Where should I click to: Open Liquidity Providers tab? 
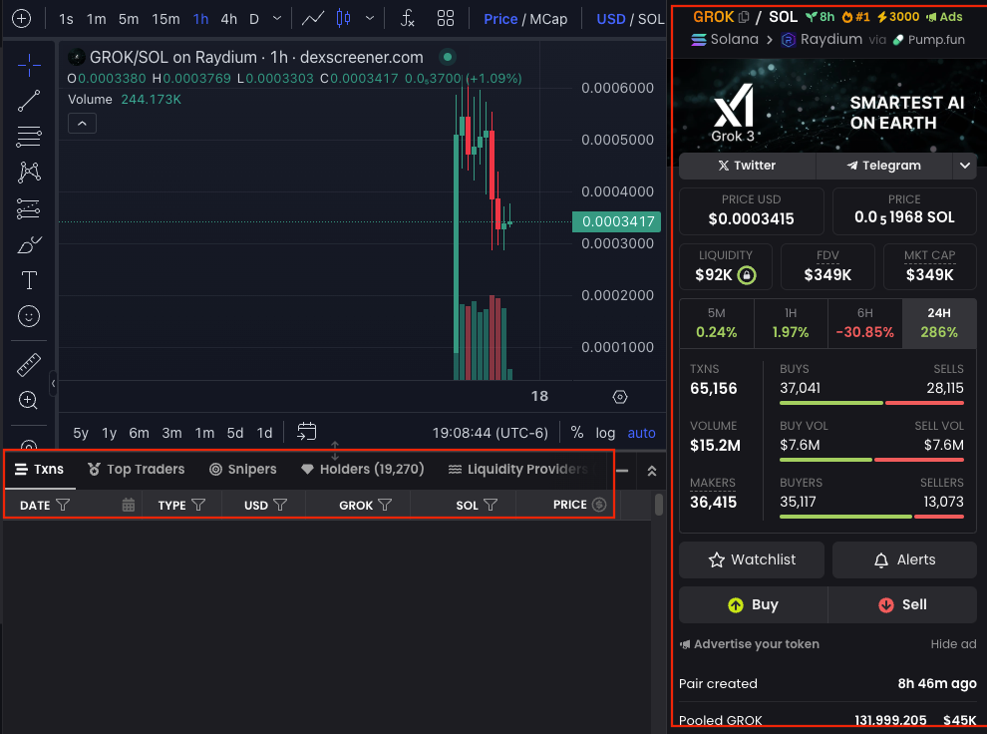click(518, 470)
